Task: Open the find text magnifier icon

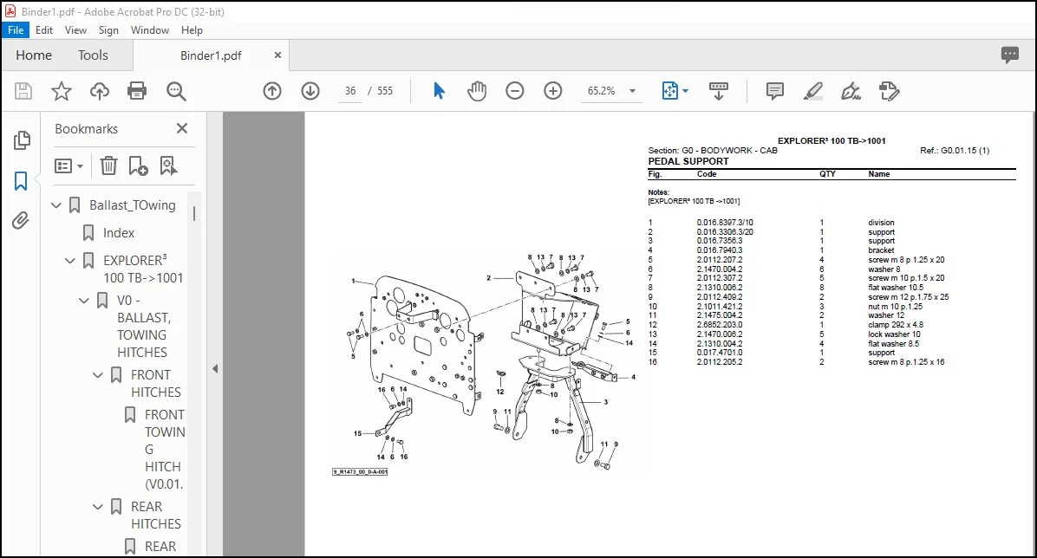Action: coord(176,91)
